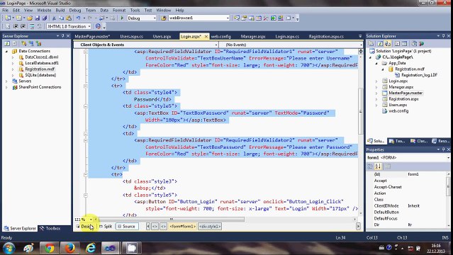The height and width of the screenshot is (255, 453).
Task: Click View Code icon in Solution Explorer
Action: tap(397, 44)
